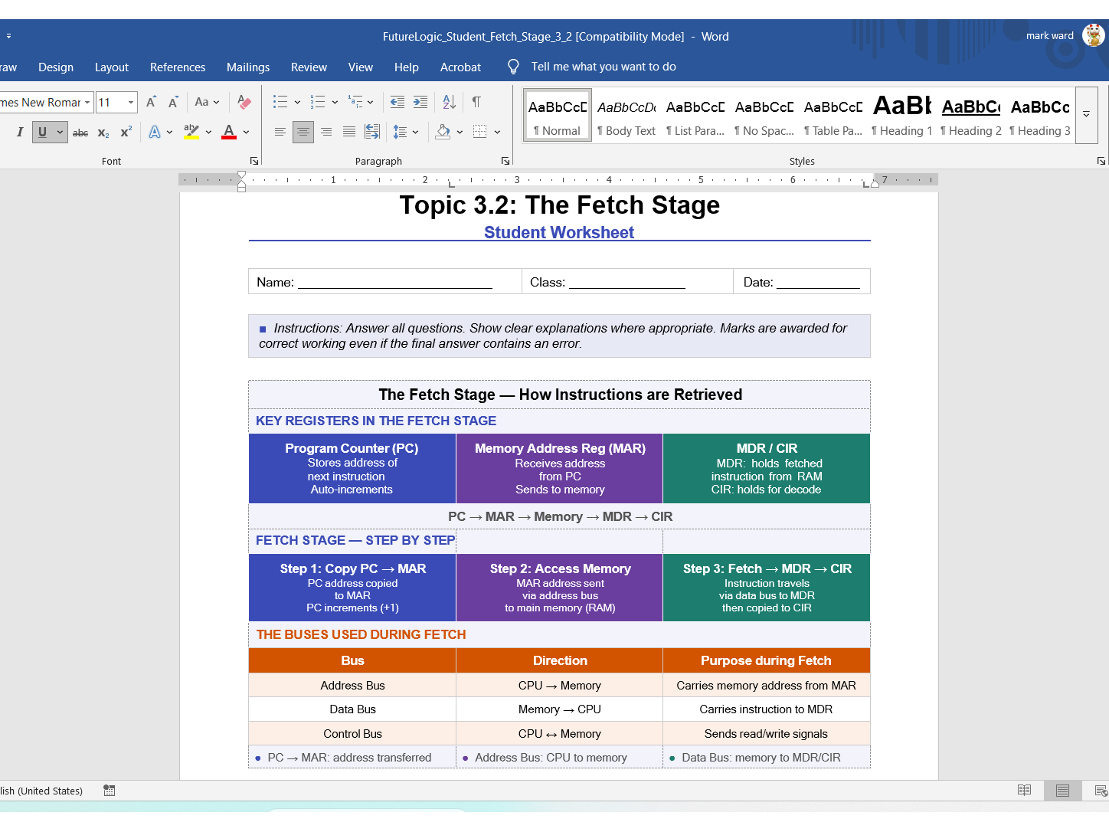Image resolution: width=1109 pixels, height=832 pixels.
Task: Apply paragraph shading fill
Action: (x=443, y=132)
